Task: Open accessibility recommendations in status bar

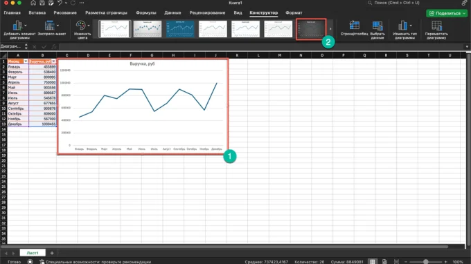Action: click(95, 262)
